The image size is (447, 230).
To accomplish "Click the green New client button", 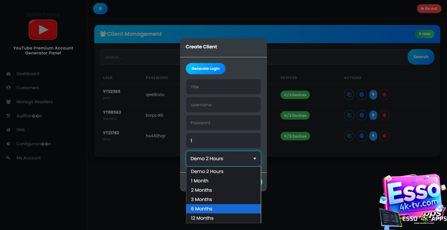I will (x=424, y=34).
